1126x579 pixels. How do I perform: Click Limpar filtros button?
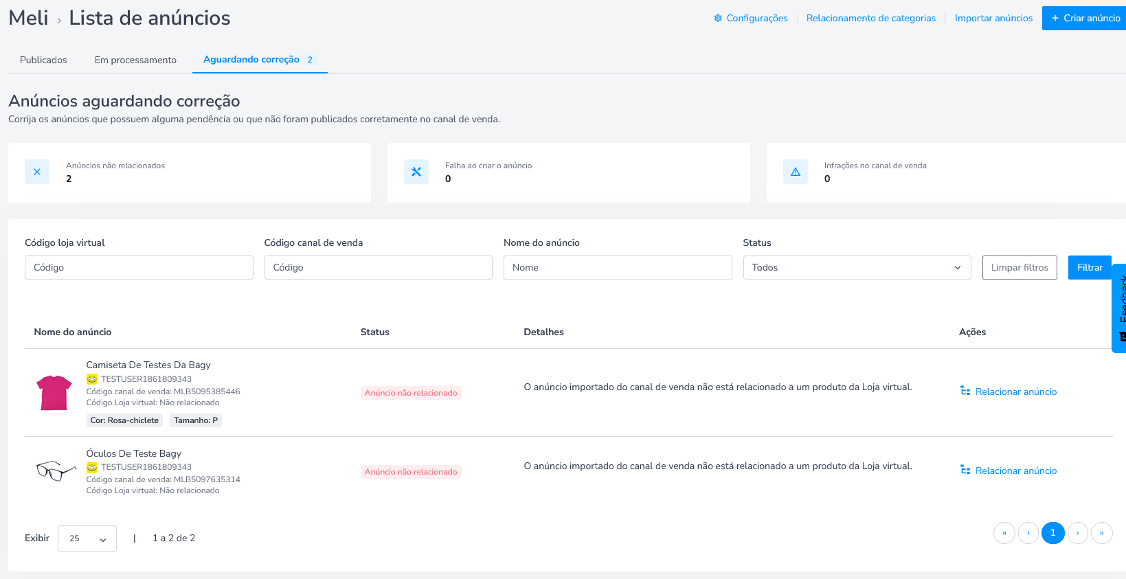click(1020, 267)
